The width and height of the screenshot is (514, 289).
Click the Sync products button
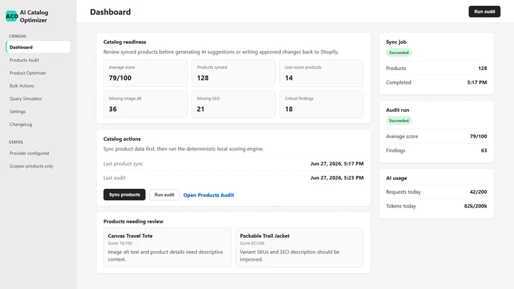point(124,195)
